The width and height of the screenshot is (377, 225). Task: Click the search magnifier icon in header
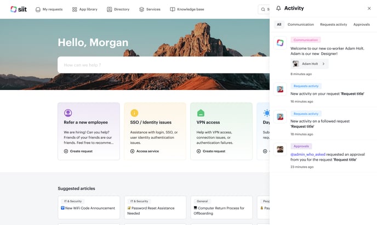[263, 9]
